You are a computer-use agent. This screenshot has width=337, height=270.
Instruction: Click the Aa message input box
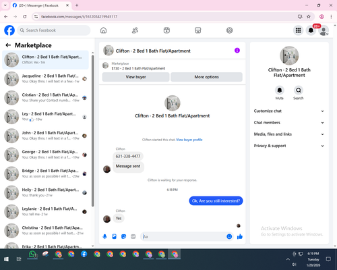coord(183,236)
